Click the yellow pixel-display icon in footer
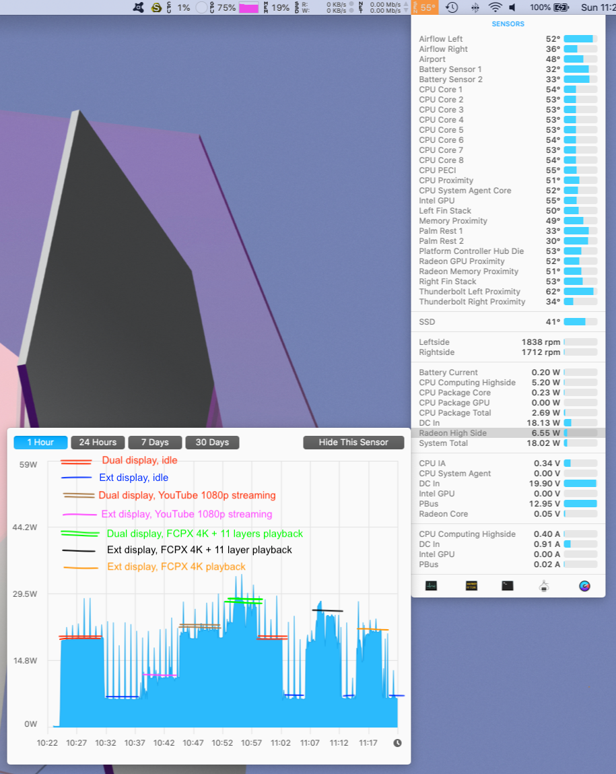Screen dimensions: 616x774 [471, 585]
